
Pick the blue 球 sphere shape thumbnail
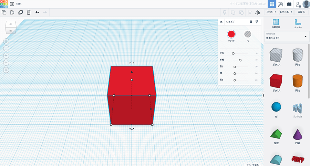[x=276, y=107]
